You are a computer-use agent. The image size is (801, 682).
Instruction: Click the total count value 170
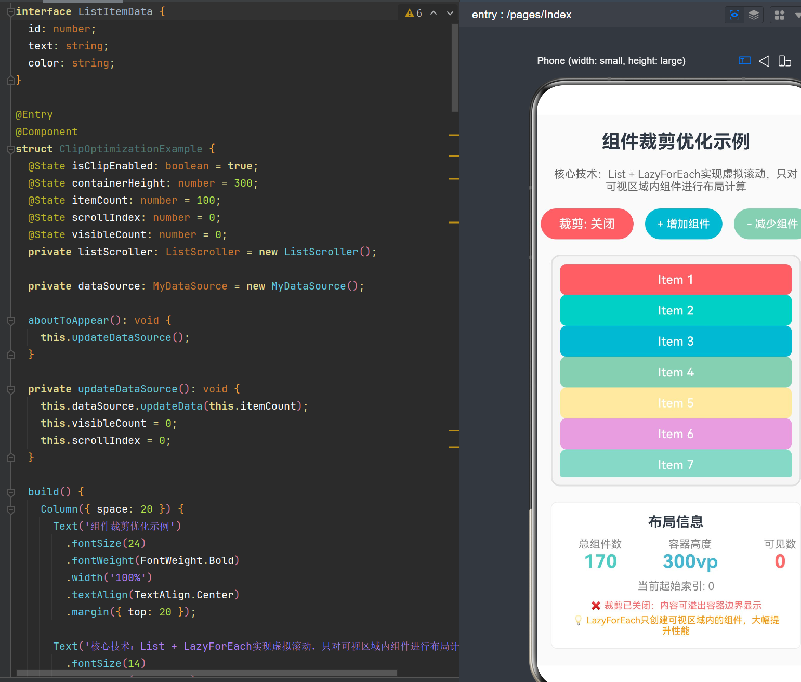click(x=600, y=561)
